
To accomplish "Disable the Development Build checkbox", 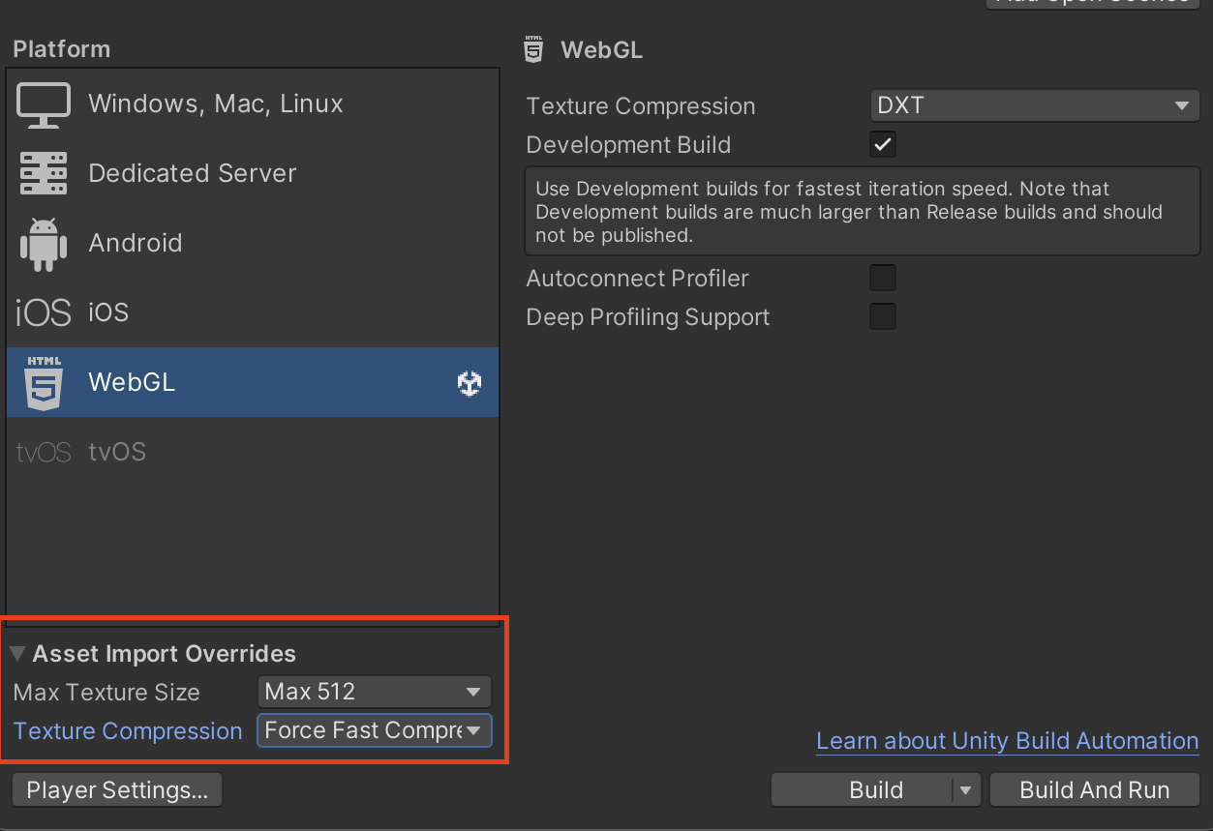I will [883, 145].
